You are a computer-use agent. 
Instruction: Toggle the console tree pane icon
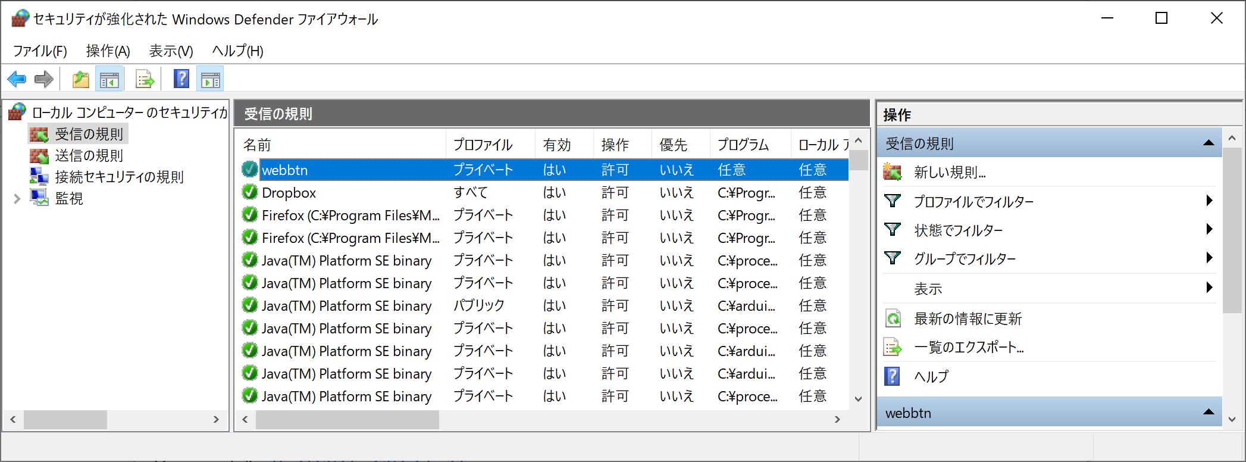(x=109, y=79)
